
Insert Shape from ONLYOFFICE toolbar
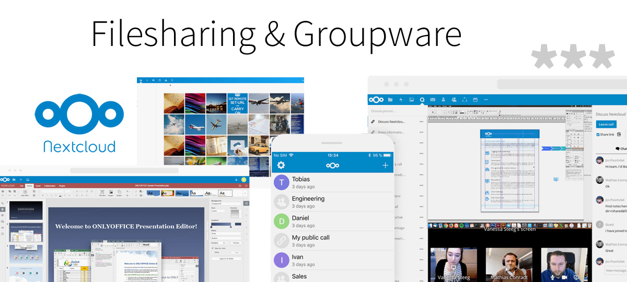pos(119,193)
